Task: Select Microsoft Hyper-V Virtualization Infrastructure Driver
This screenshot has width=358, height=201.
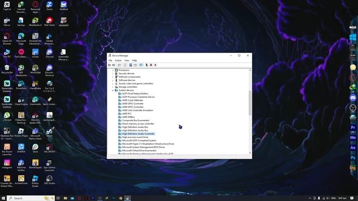Action: 148,144
